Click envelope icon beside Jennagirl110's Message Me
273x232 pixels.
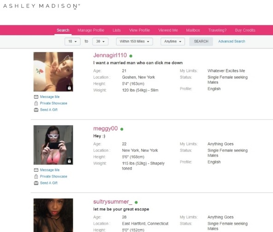click(x=36, y=97)
